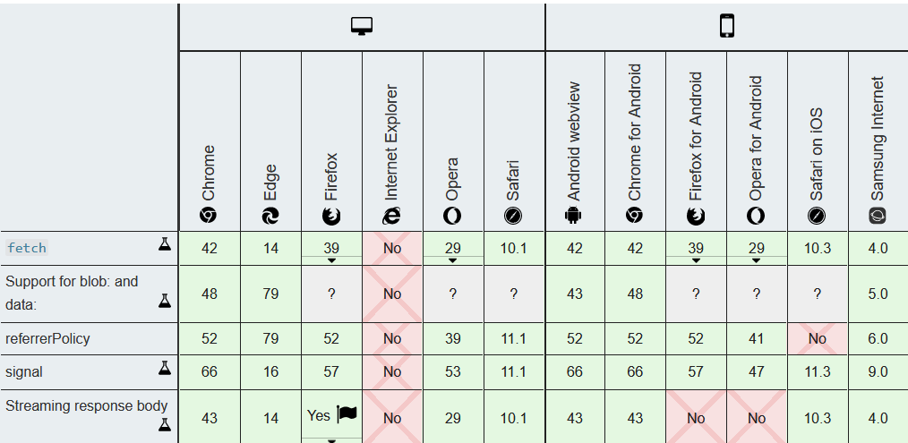
Task: Click the experimental flask icon beside fetch
Action: (165, 244)
